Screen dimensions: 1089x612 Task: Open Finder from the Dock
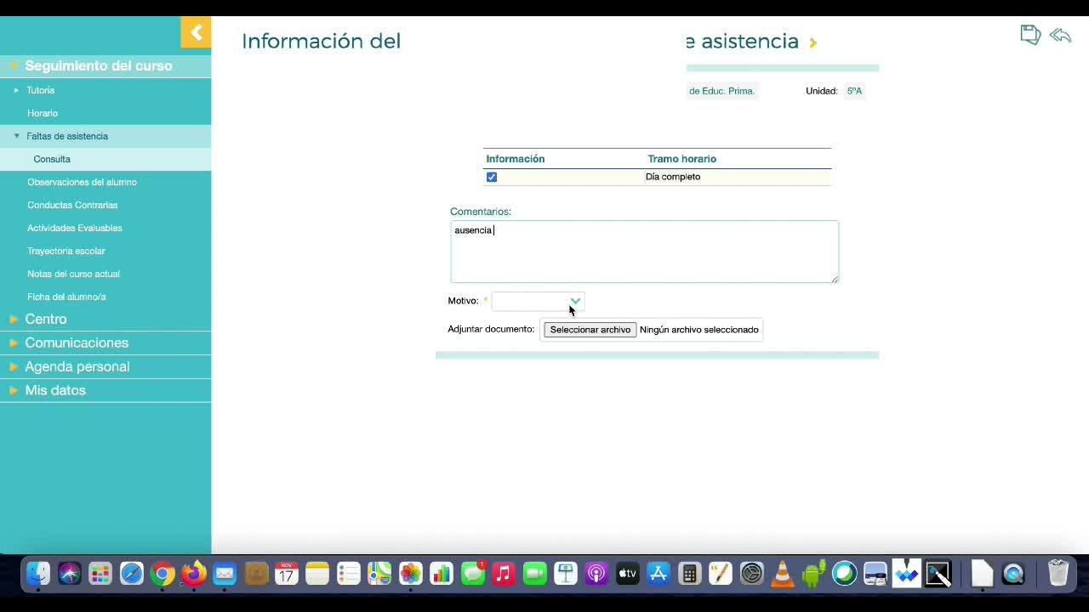[x=38, y=574]
